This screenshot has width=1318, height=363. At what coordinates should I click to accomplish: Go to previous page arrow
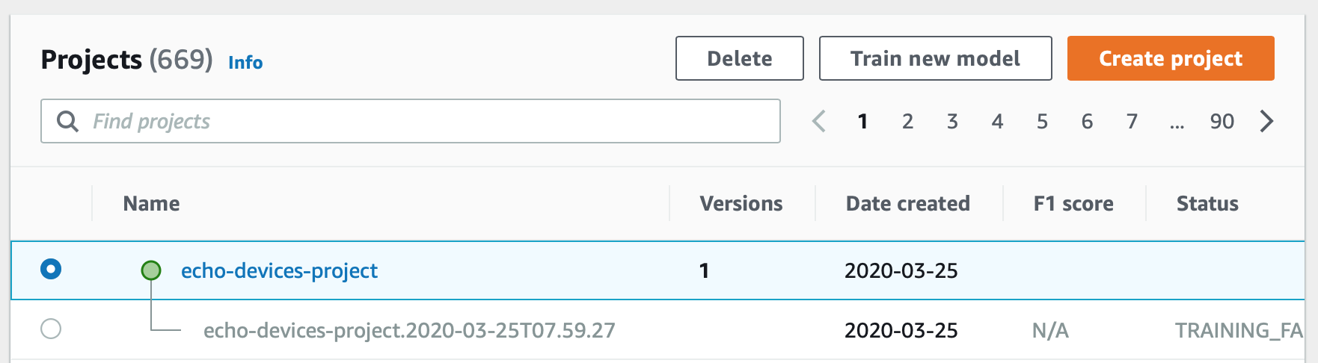coord(819,121)
